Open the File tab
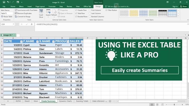The width and height of the screenshot is (189, 106). [4, 6]
